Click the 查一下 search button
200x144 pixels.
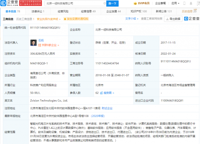tap(112, 3)
